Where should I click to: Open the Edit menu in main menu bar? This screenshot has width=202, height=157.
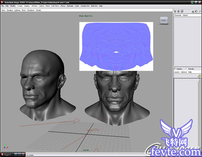pyautogui.click(x=7, y=6)
